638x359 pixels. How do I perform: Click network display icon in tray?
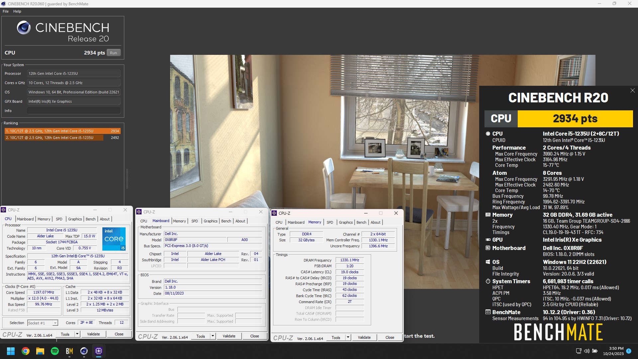579,351
